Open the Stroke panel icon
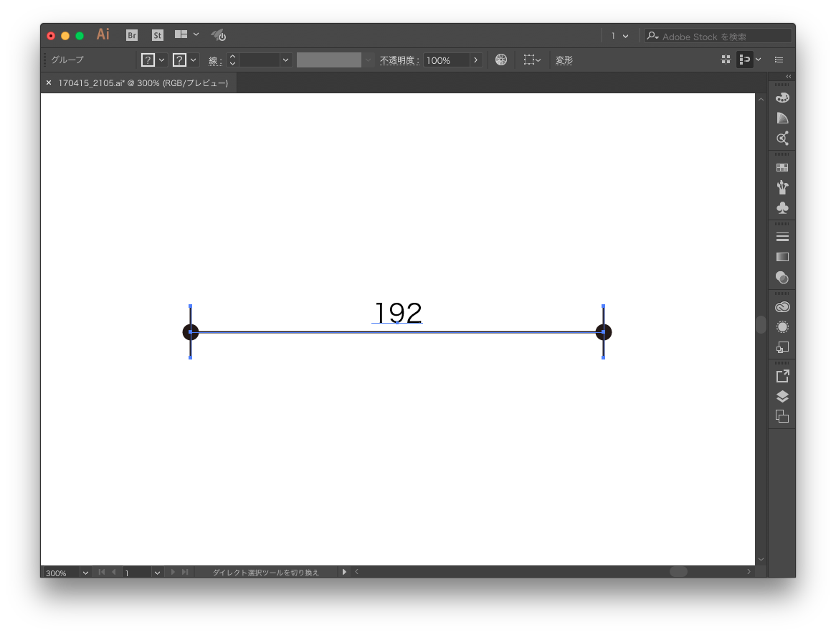This screenshot has width=836, height=635. (782, 237)
